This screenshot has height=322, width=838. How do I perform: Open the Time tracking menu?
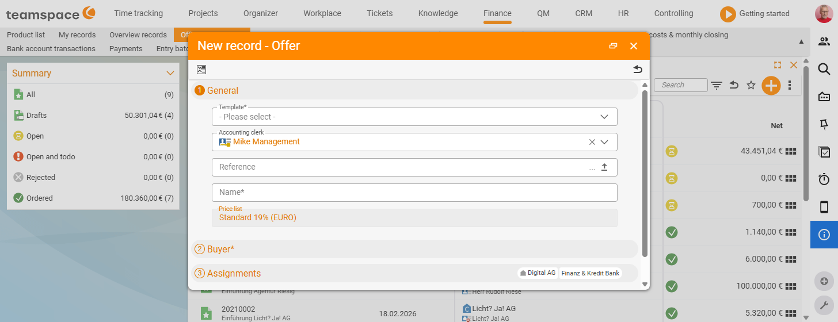(138, 13)
